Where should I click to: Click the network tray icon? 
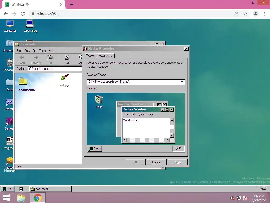click(x=239, y=198)
